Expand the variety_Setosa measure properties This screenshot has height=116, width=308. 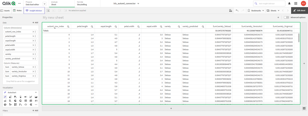(x=33, y=67)
